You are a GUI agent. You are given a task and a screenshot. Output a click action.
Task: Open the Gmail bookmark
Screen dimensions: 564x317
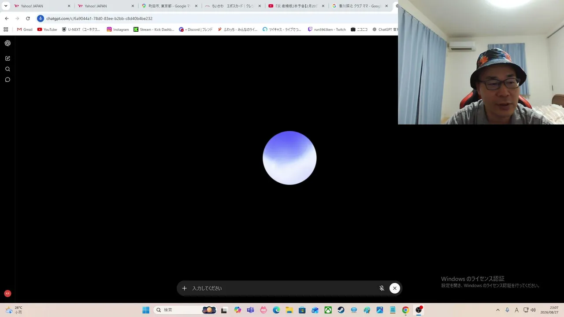[25, 29]
